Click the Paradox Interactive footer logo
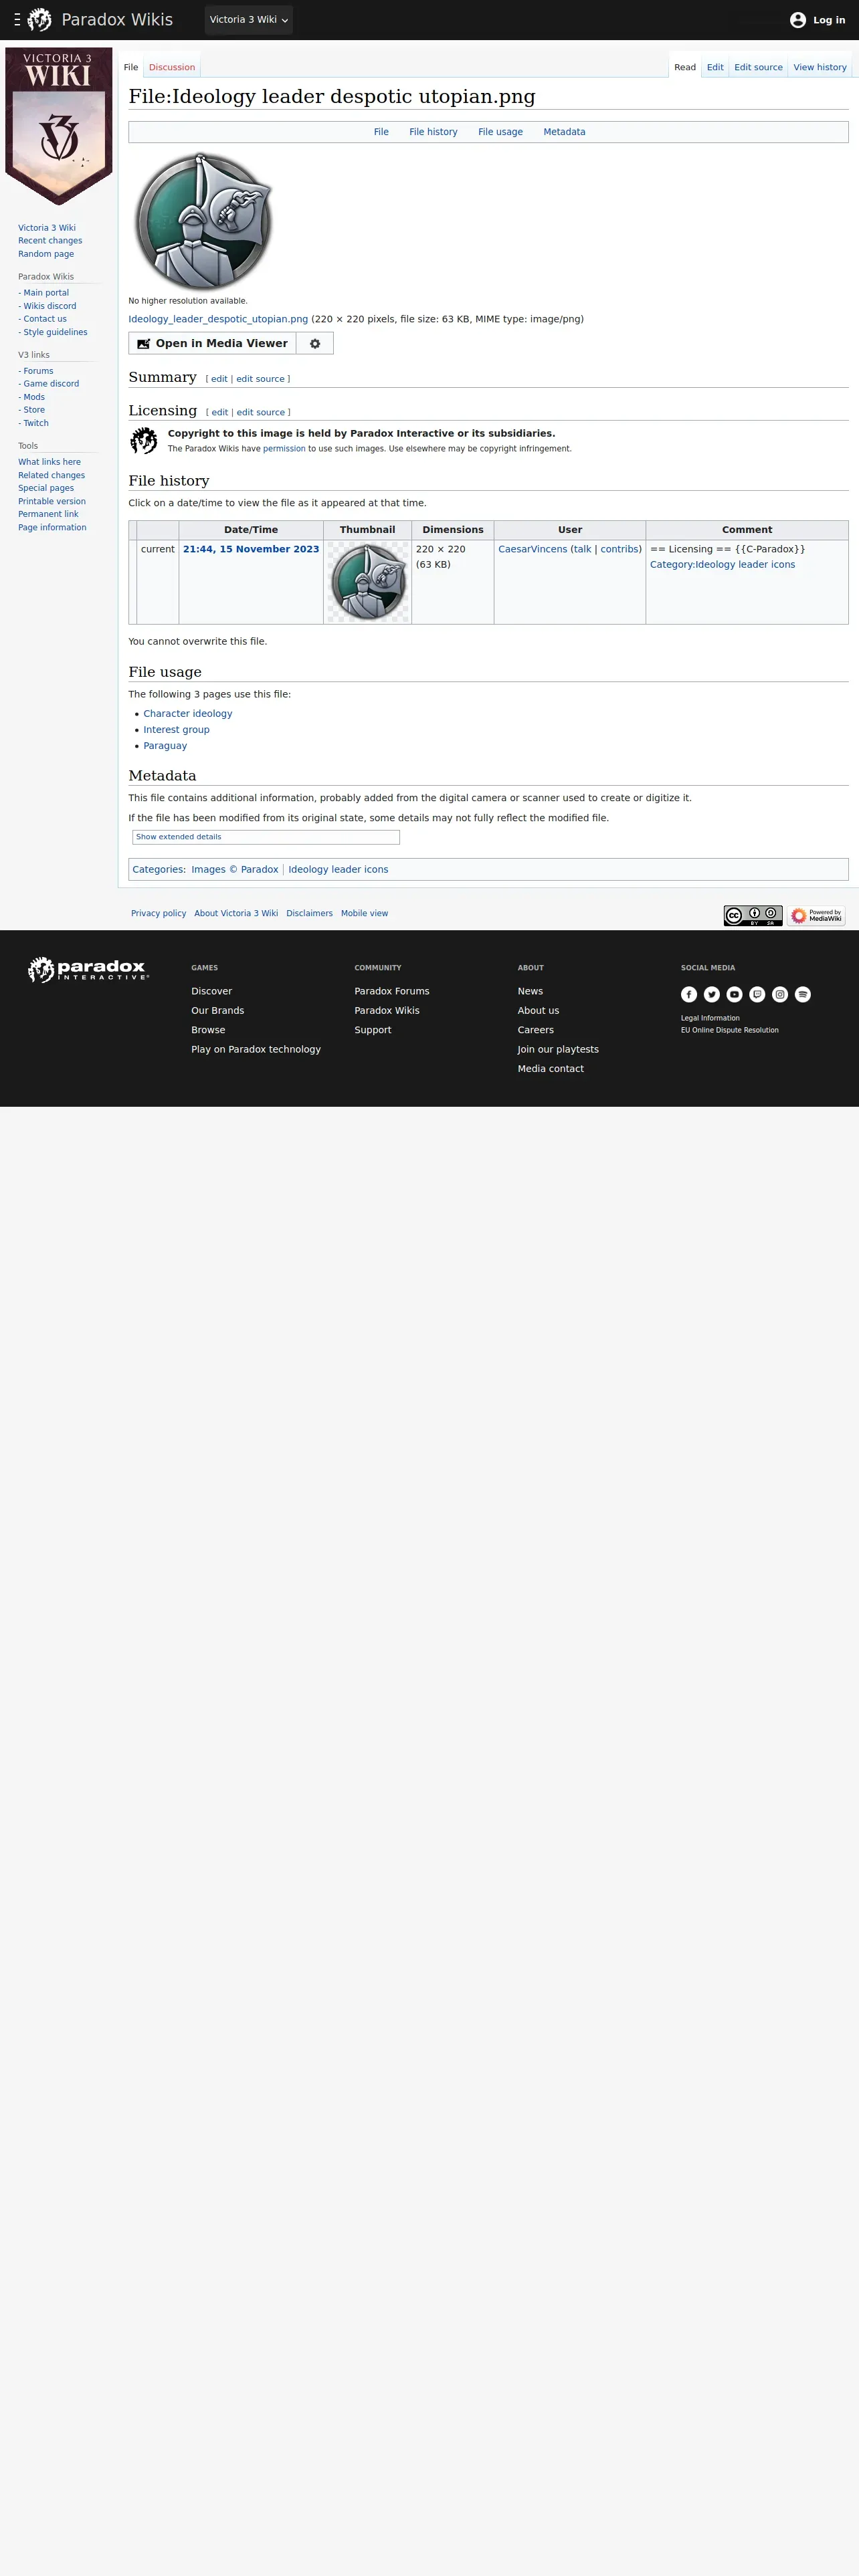 [x=88, y=969]
